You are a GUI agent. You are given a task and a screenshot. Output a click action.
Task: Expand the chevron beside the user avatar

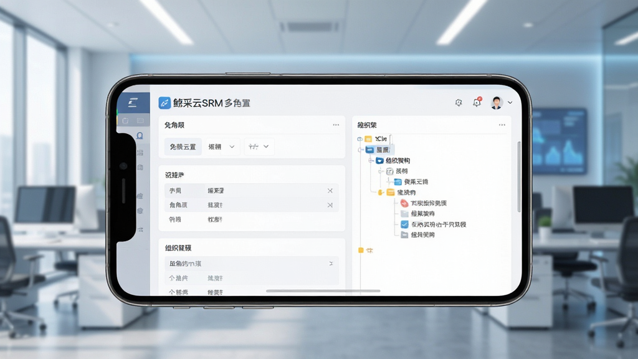[x=510, y=103]
